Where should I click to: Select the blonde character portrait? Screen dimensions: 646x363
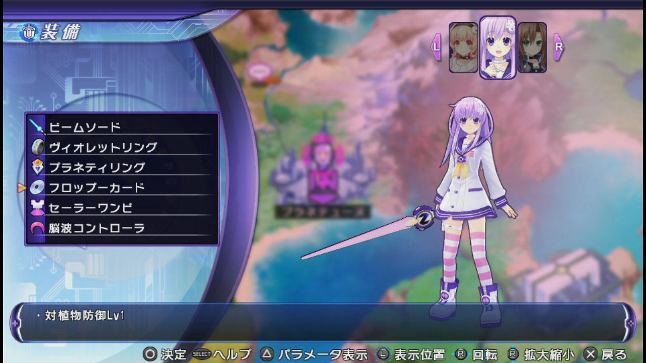pos(463,48)
